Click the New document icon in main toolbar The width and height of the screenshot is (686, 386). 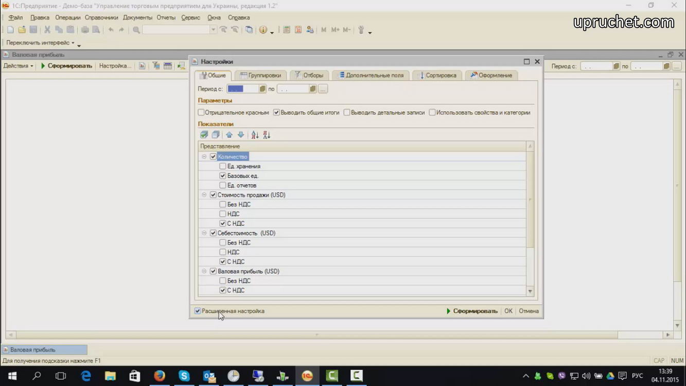(x=10, y=30)
